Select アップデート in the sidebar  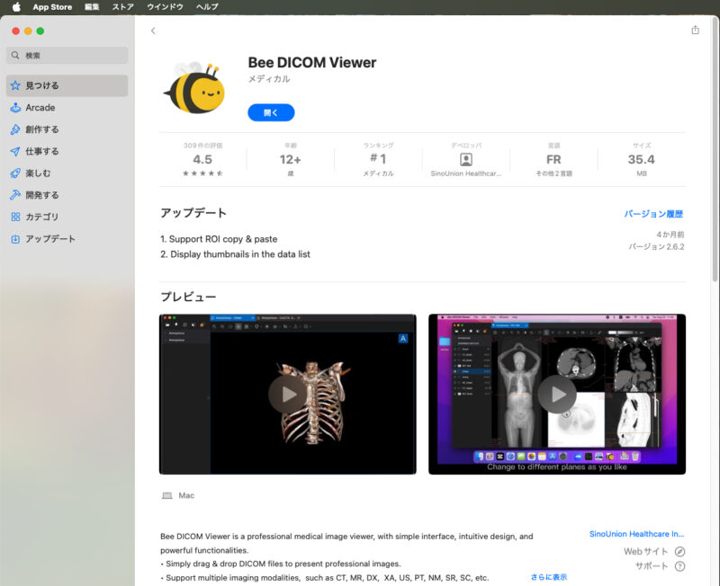point(67,239)
